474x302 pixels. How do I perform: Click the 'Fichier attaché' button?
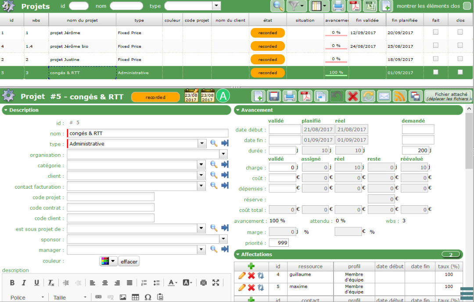pos(448,96)
